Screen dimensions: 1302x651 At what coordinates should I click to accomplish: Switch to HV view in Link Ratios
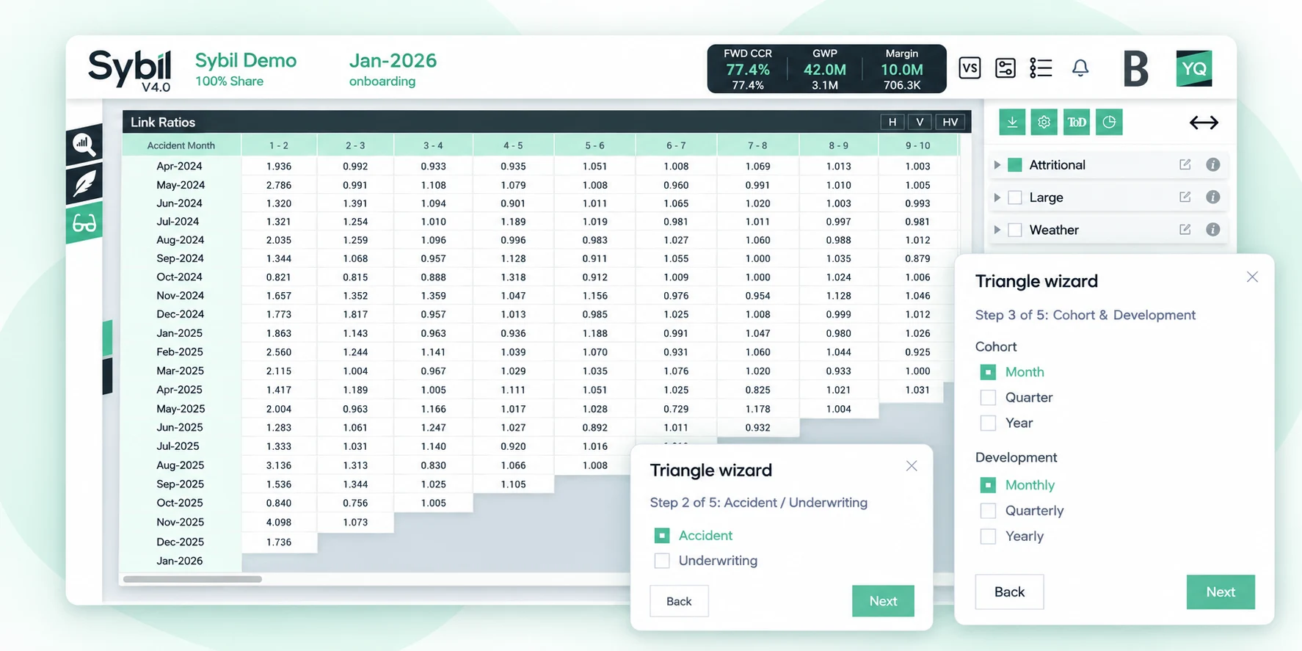coord(950,122)
